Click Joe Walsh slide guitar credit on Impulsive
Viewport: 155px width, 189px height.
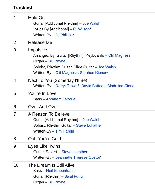[107, 67]
